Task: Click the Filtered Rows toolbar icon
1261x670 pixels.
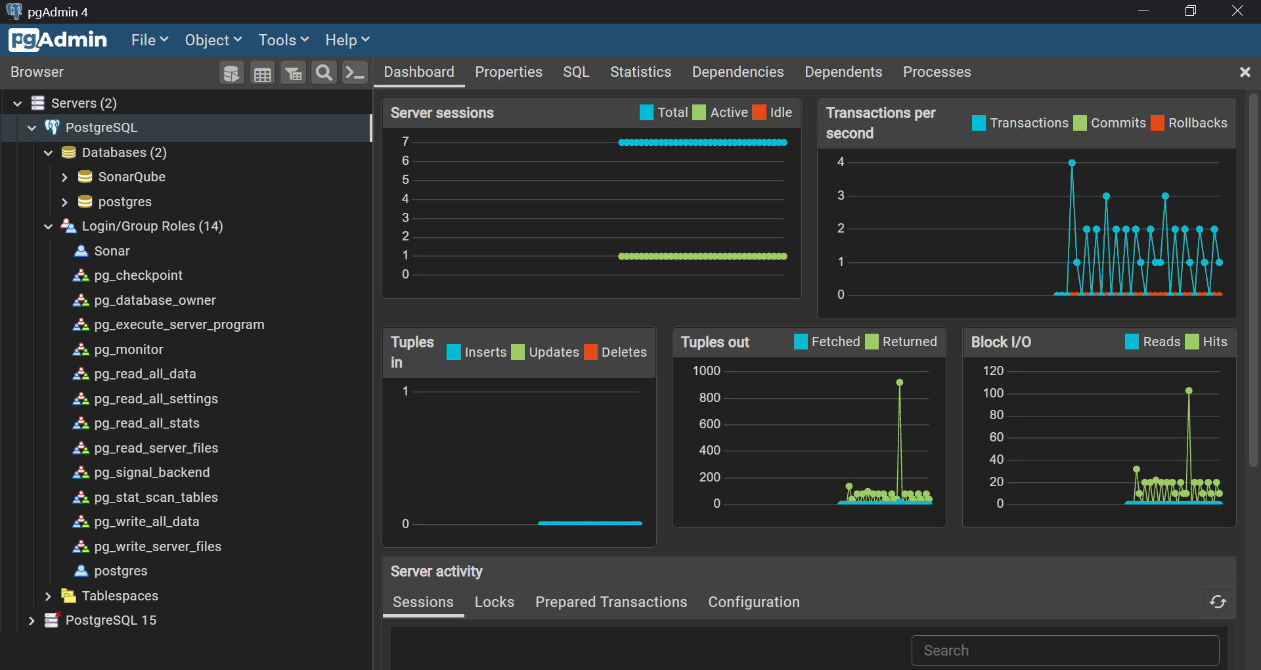Action: pos(294,73)
